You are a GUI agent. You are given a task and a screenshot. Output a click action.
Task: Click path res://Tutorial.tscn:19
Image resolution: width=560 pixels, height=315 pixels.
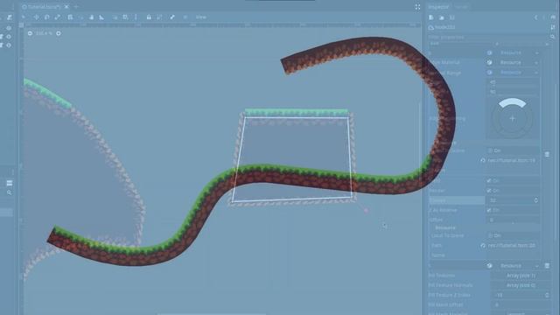[511, 161]
